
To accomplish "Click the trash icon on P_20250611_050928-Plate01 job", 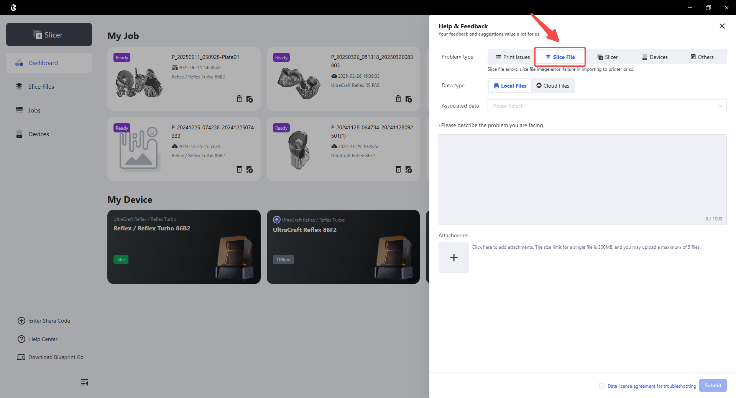I will point(239,99).
